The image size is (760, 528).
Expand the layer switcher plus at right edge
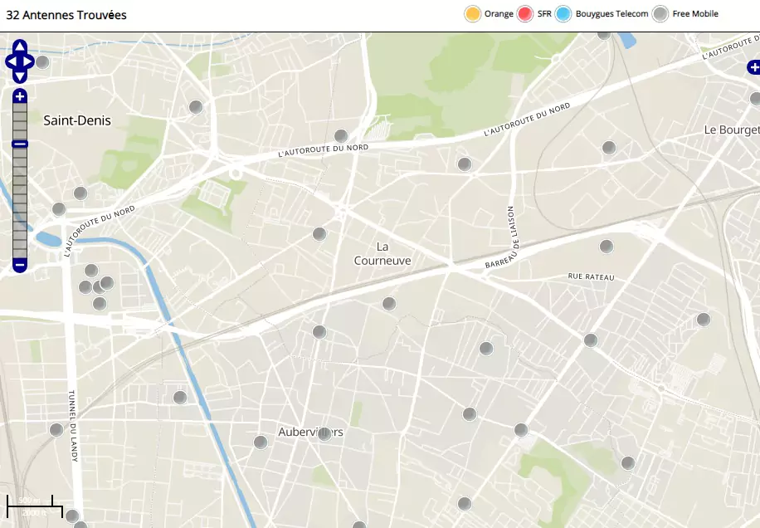tap(753, 68)
